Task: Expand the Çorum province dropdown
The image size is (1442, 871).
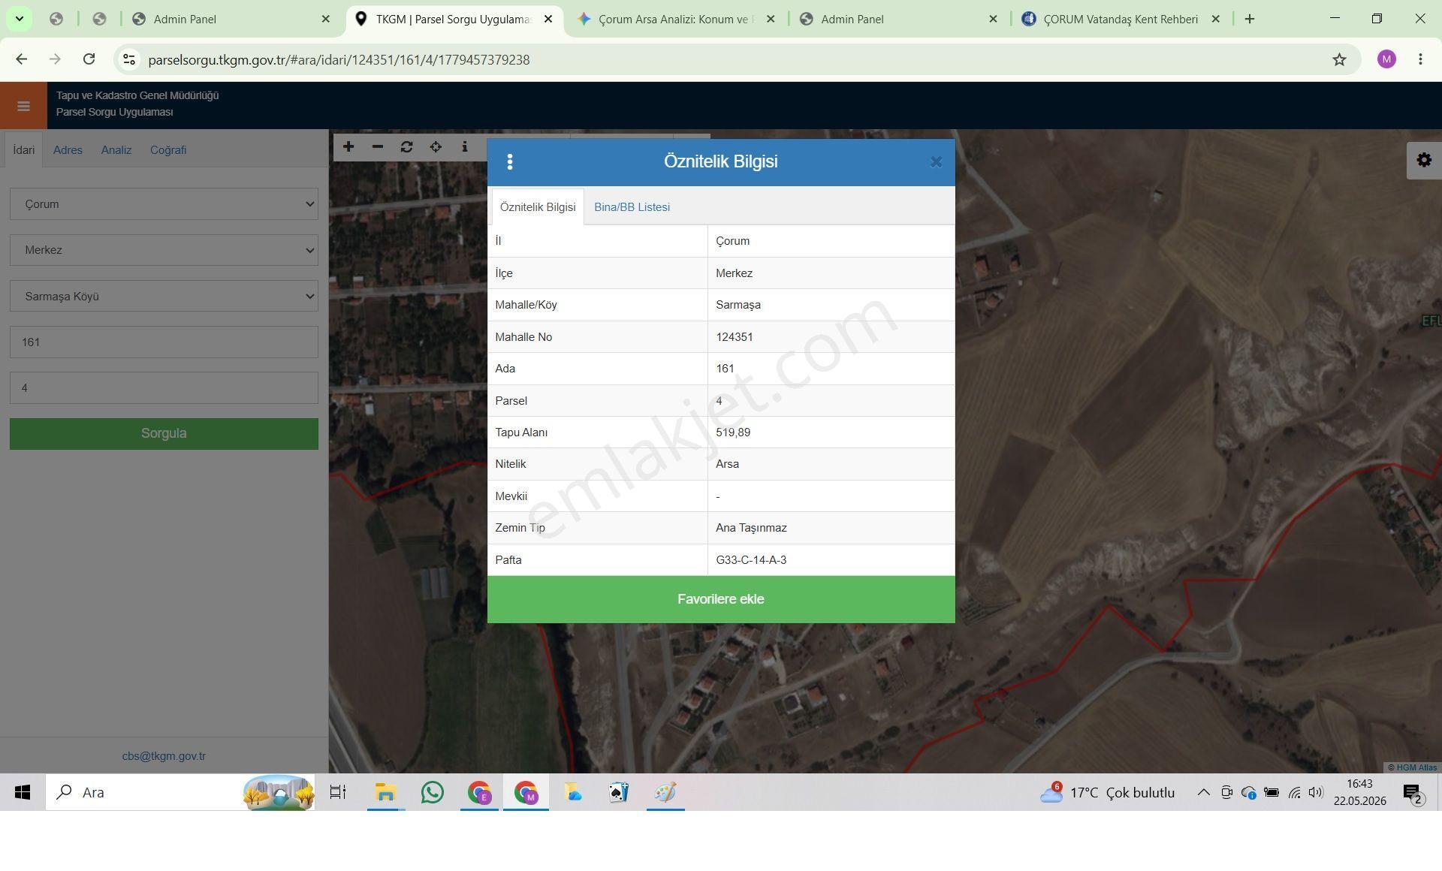Action: (164, 204)
